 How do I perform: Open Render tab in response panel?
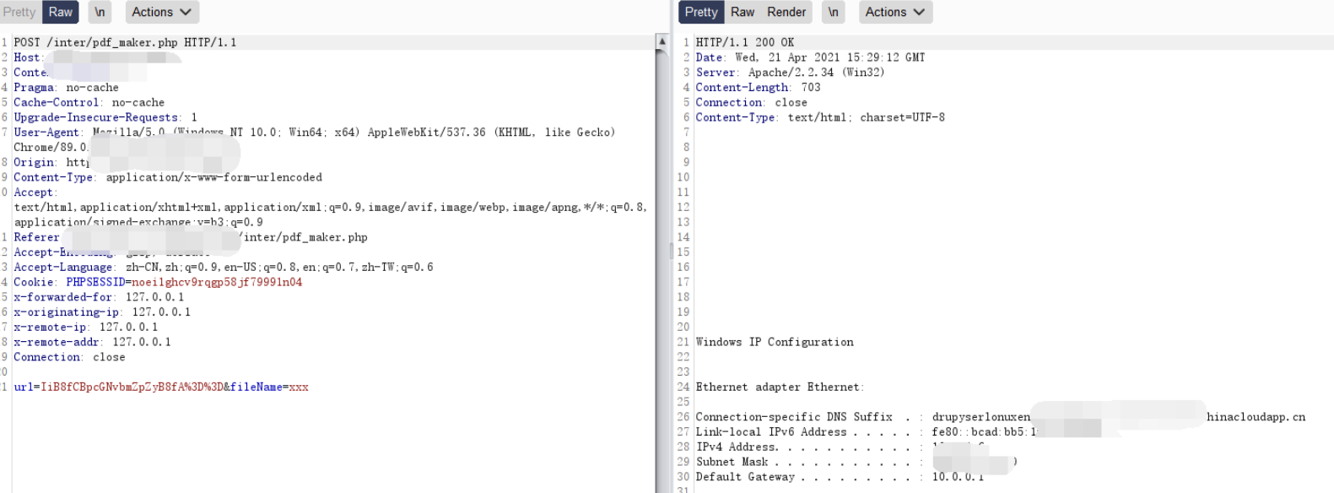(x=786, y=12)
